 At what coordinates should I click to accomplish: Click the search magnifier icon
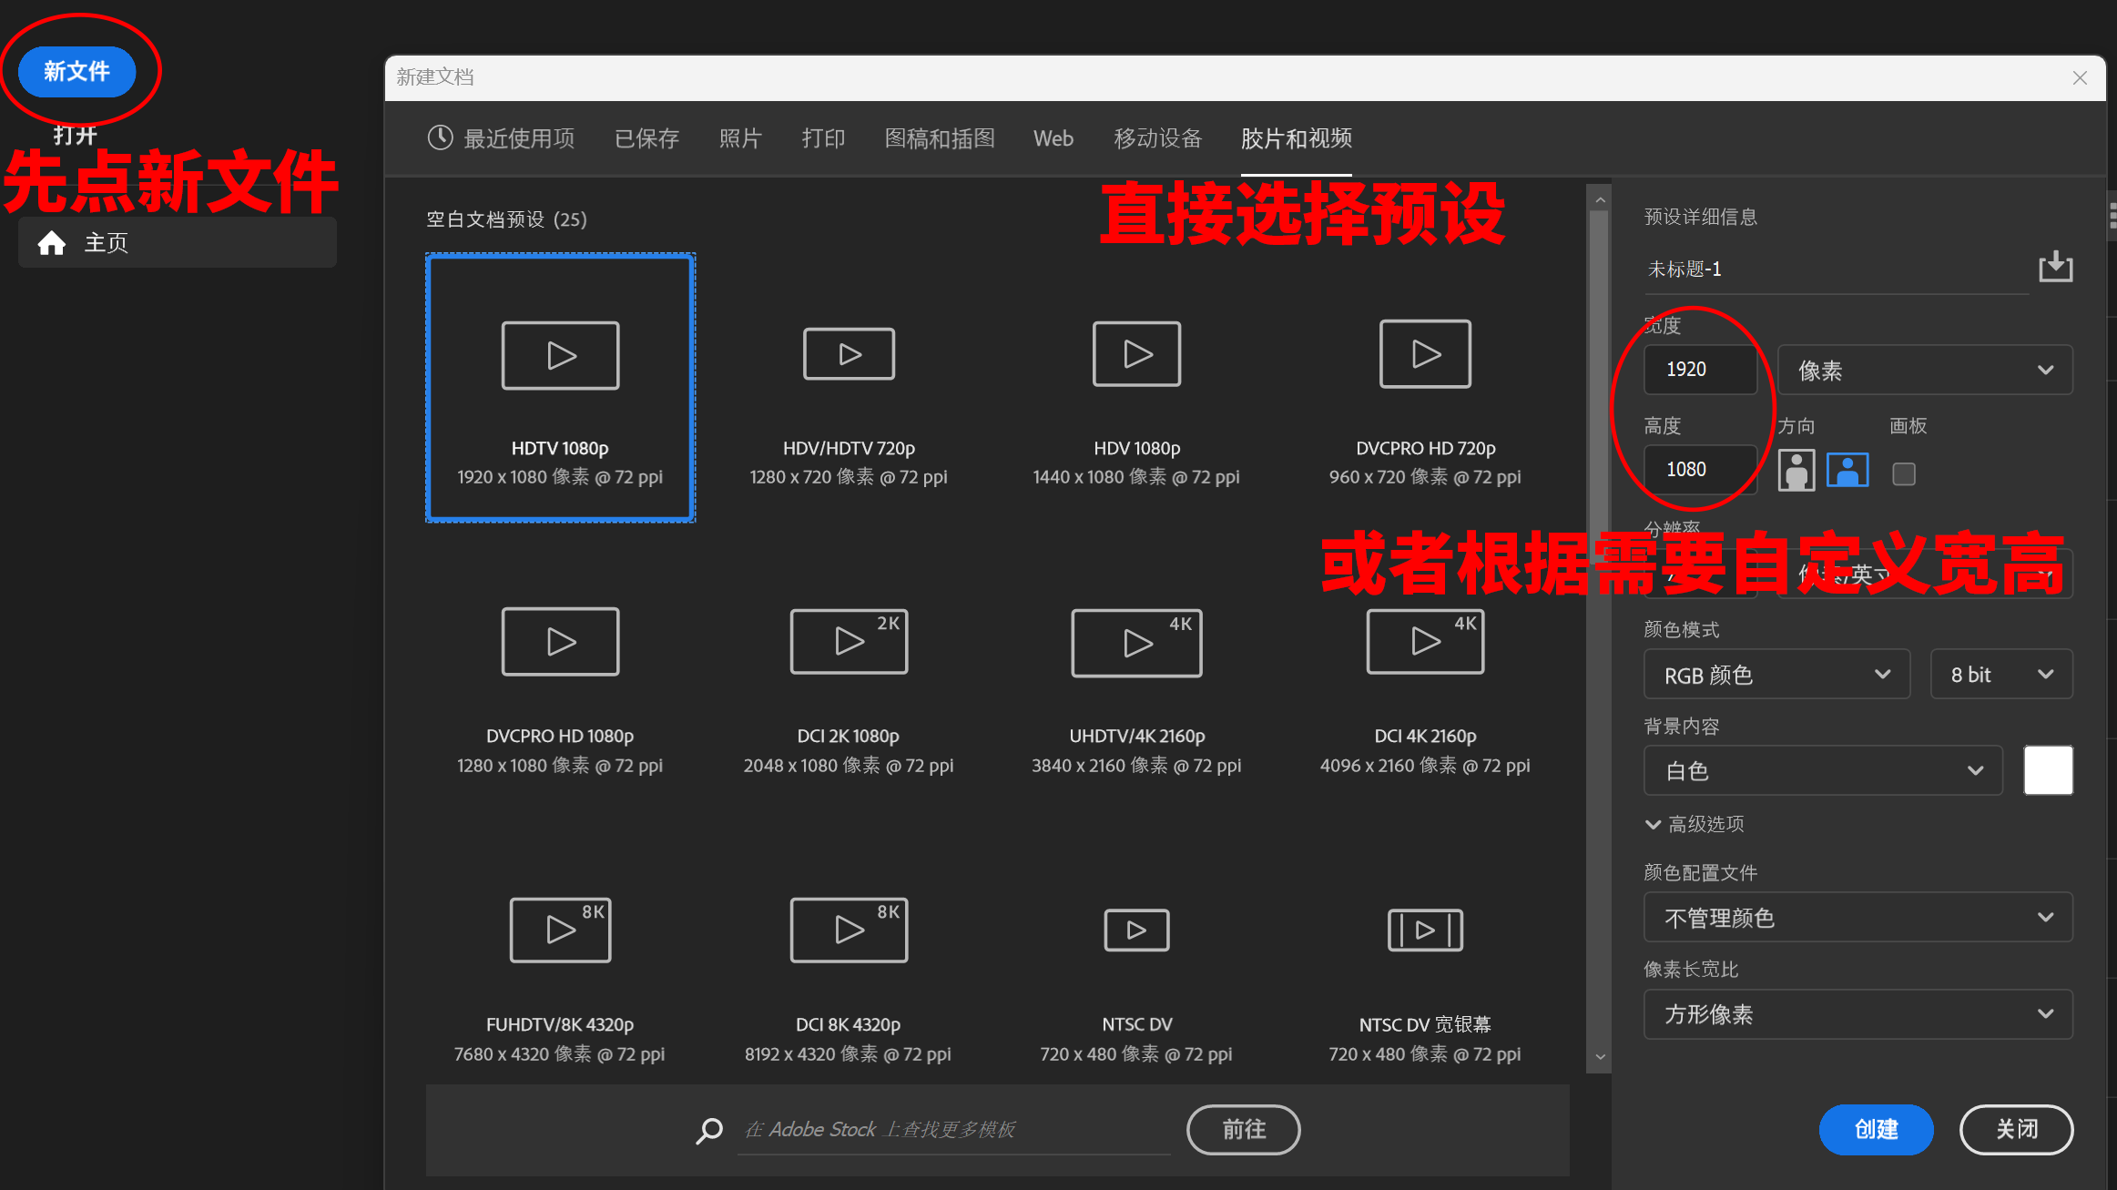pyautogui.click(x=709, y=1130)
